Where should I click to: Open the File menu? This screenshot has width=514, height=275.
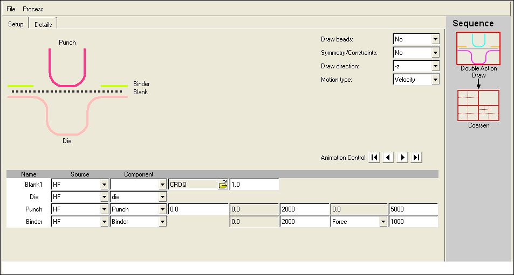[x=11, y=9]
